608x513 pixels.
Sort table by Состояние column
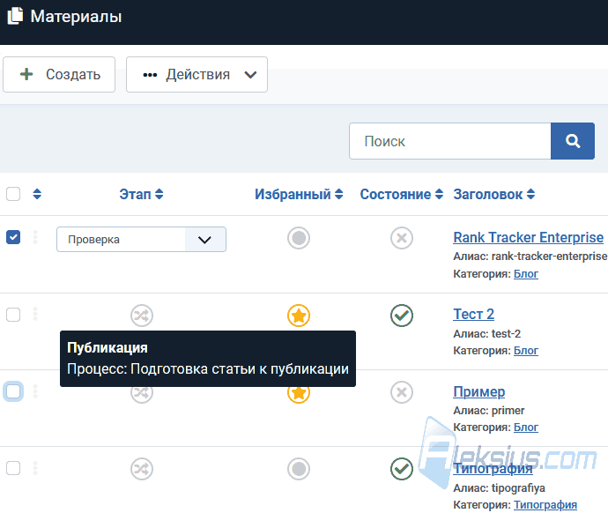pos(401,194)
